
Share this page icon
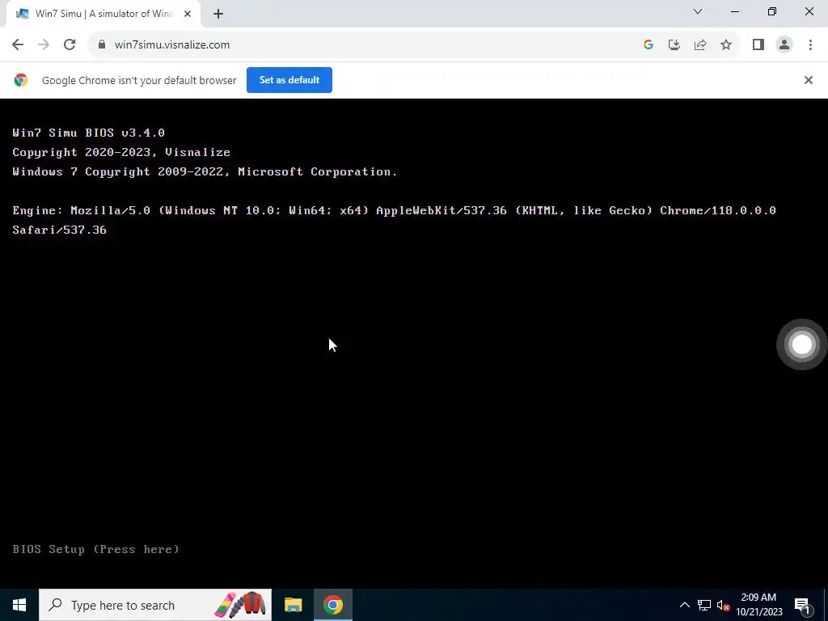pyautogui.click(x=700, y=45)
